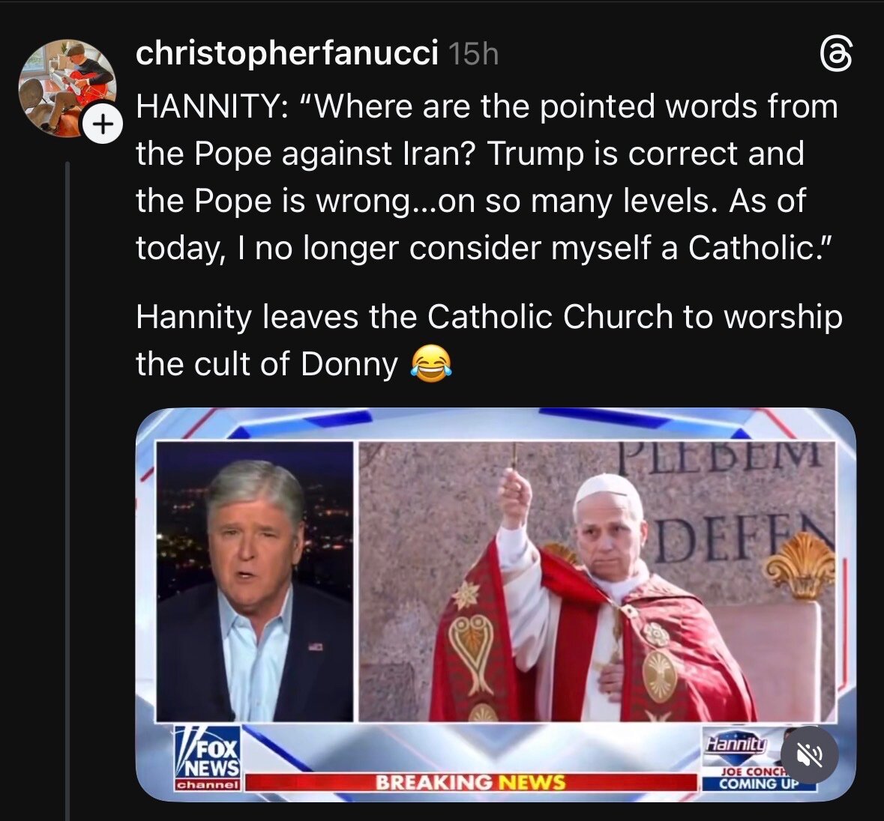Click the laughing-crying emoji in the post
Viewport: 884px width, 821px height.
point(431,364)
